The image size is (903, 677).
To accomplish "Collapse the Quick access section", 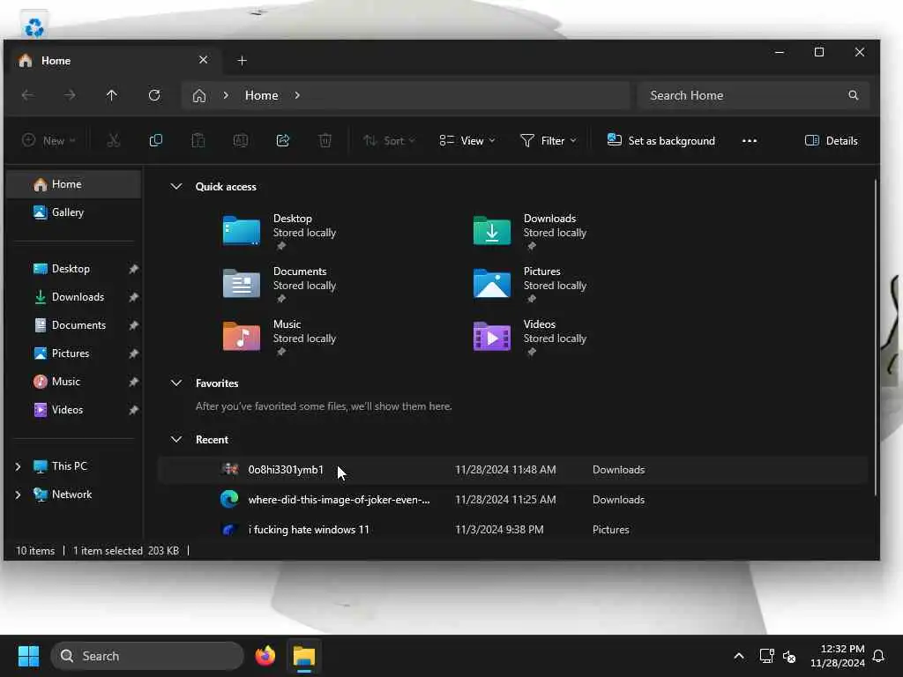I will 176,187.
